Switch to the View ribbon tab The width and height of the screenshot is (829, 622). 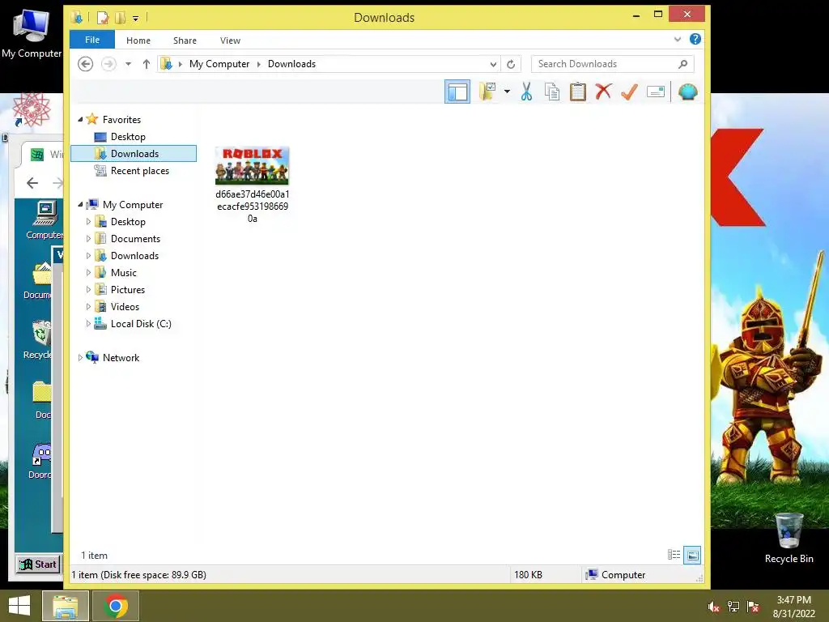tap(230, 40)
